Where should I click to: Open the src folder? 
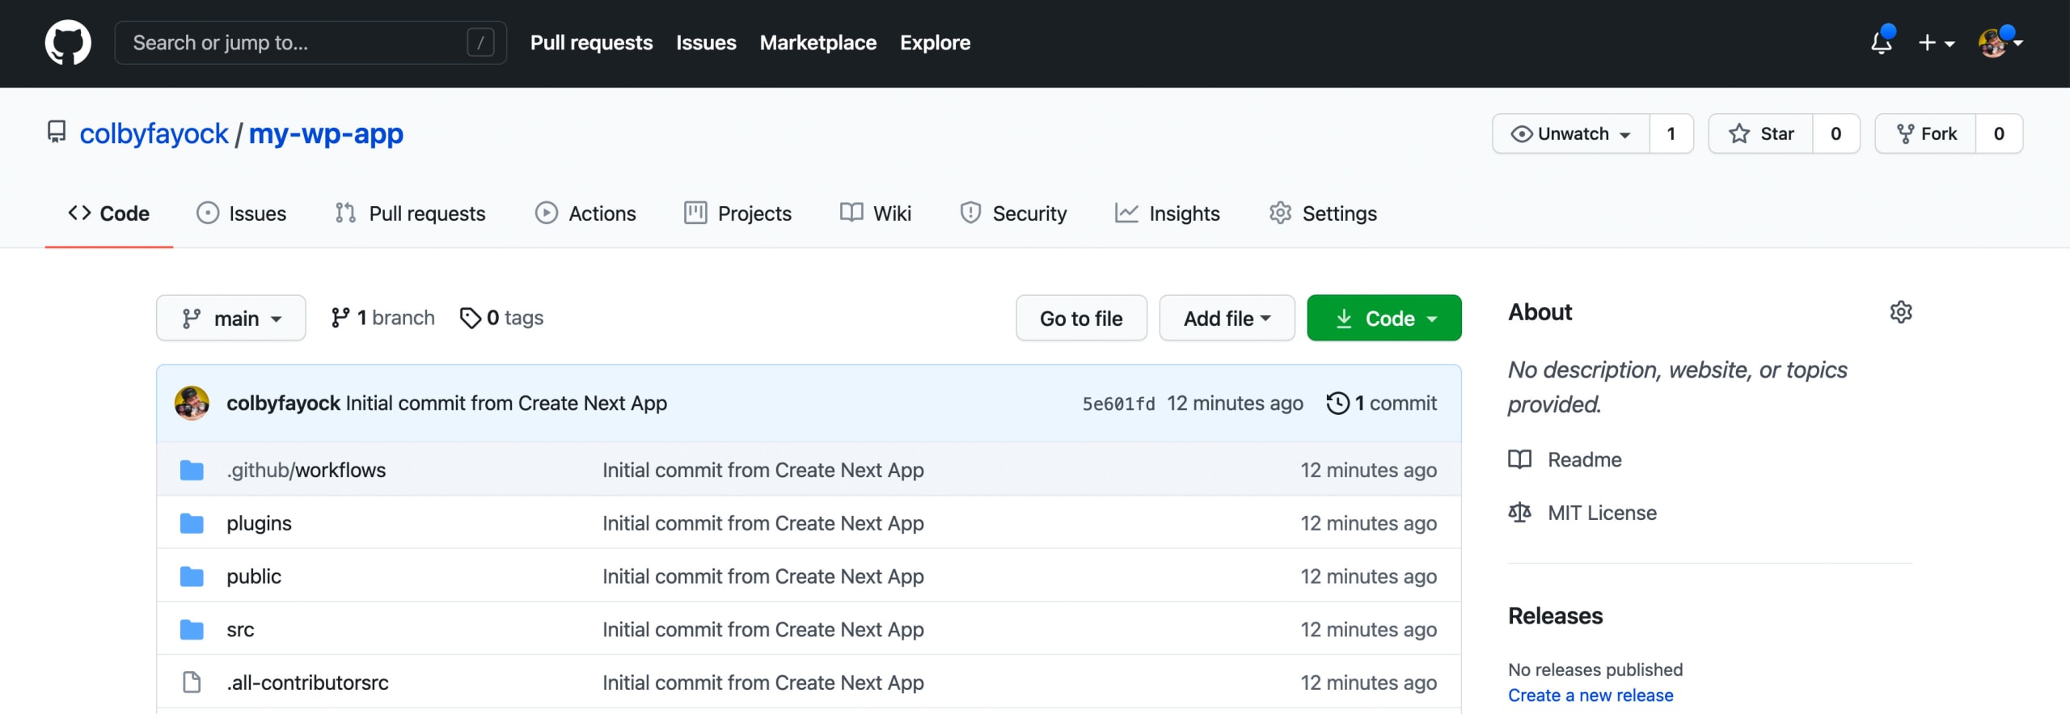[240, 630]
